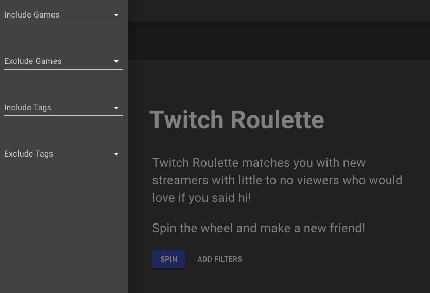Click the "Spin the wheel" tagline text
Screen dimensions: 430x293
[x=259, y=228]
